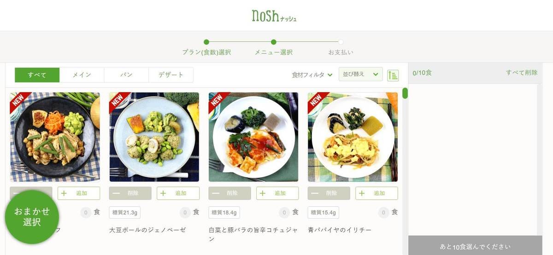Switch to the パン tab

[126, 75]
